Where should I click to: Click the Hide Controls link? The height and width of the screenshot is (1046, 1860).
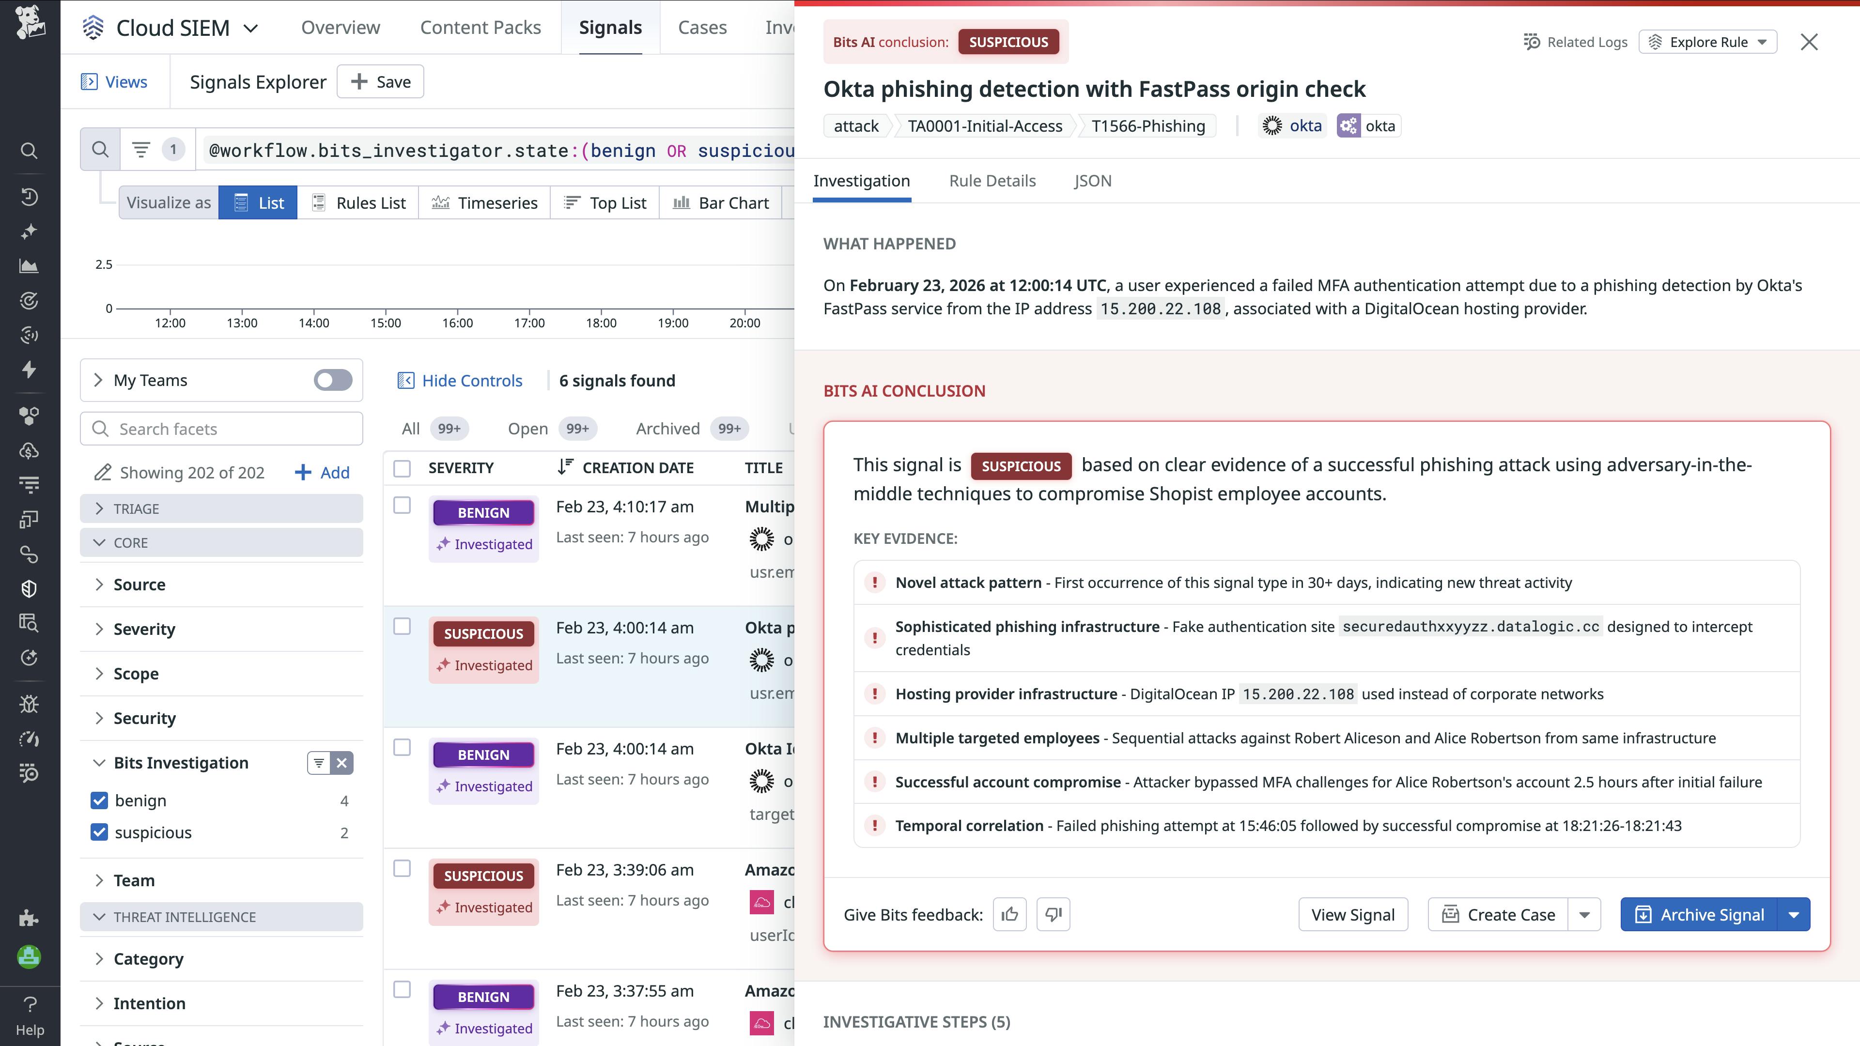(x=460, y=381)
